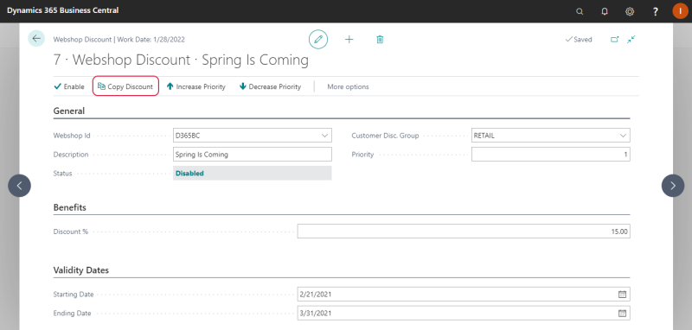The width and height of the screenshot is (692, 330).
Task: Click the help question mark icon
Action: pos(656,11)
